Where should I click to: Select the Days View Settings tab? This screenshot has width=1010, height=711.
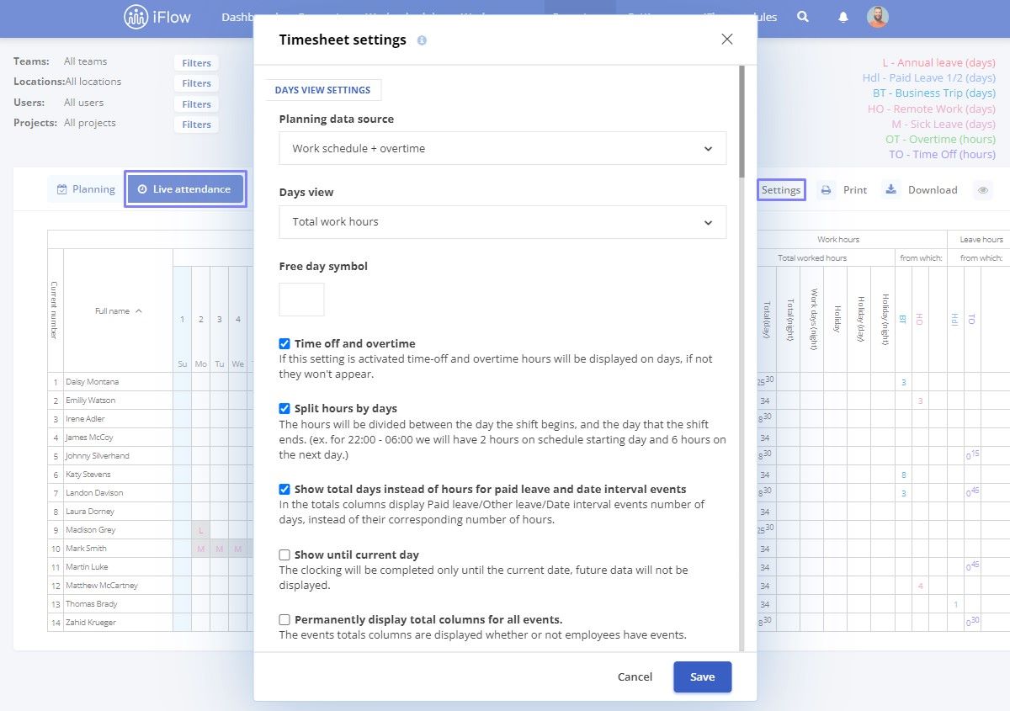(322, 90)
